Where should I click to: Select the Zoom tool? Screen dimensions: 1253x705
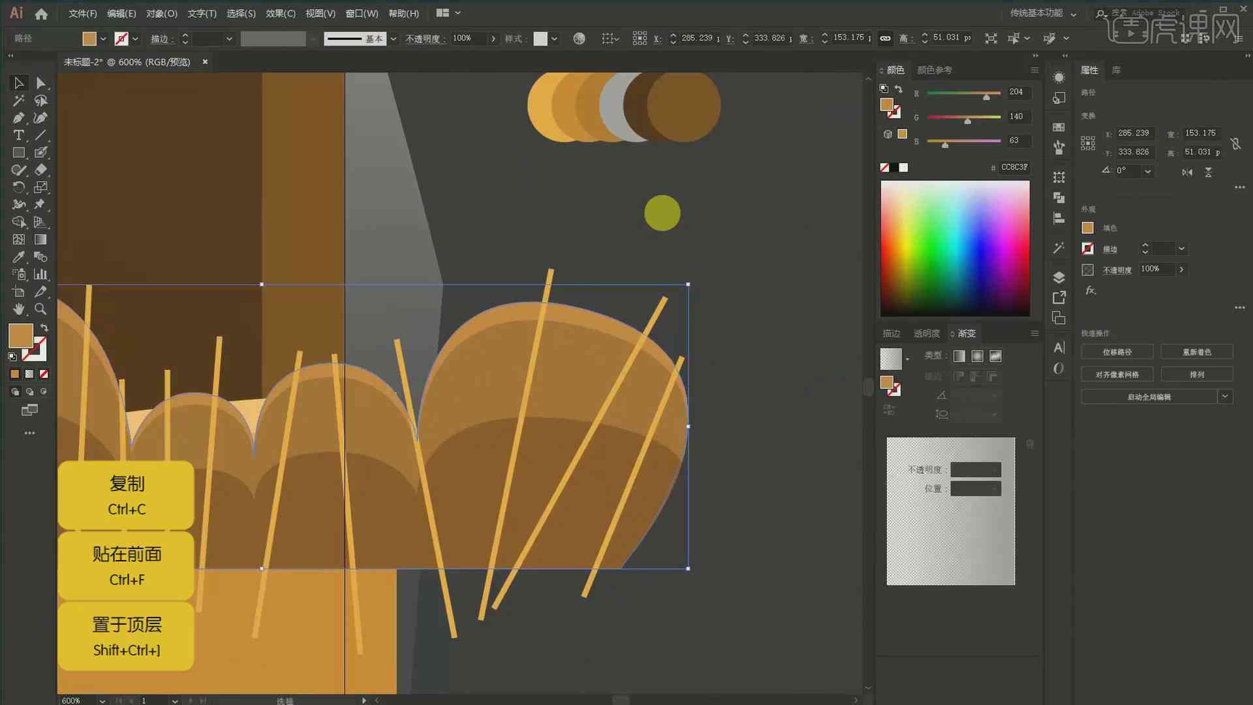pyautogui.click(x=40, y=308)
